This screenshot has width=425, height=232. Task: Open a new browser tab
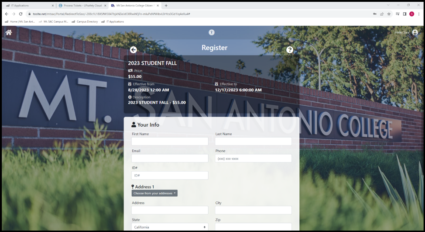(x=166, y=5)
